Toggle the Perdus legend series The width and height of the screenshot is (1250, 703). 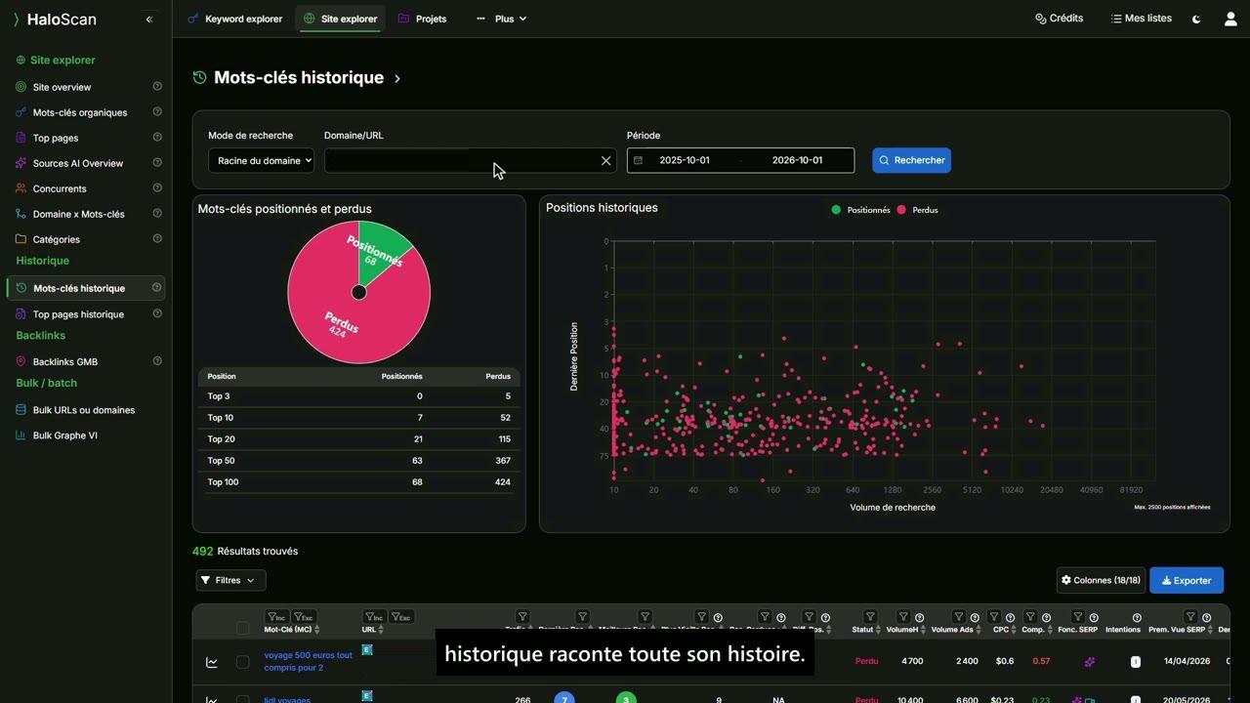[x=917, y=210]
